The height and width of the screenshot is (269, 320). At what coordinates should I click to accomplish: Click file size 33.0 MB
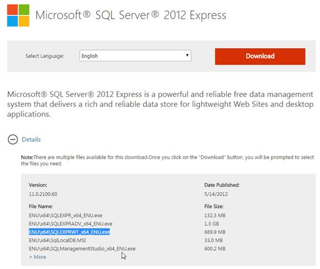[213, 240]
